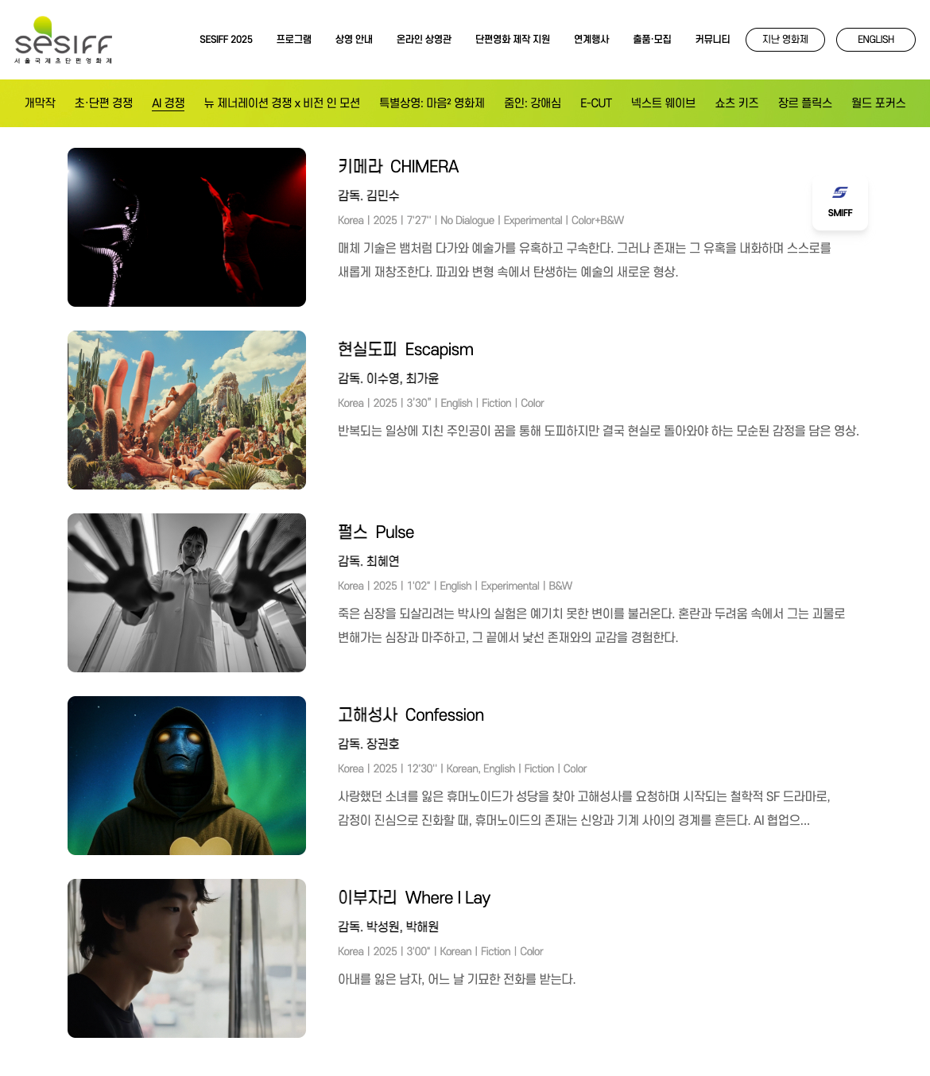Screen dimensions: 930x1076
Task: Open the SMIFF floating badge icon
Action: pos(840,202)
